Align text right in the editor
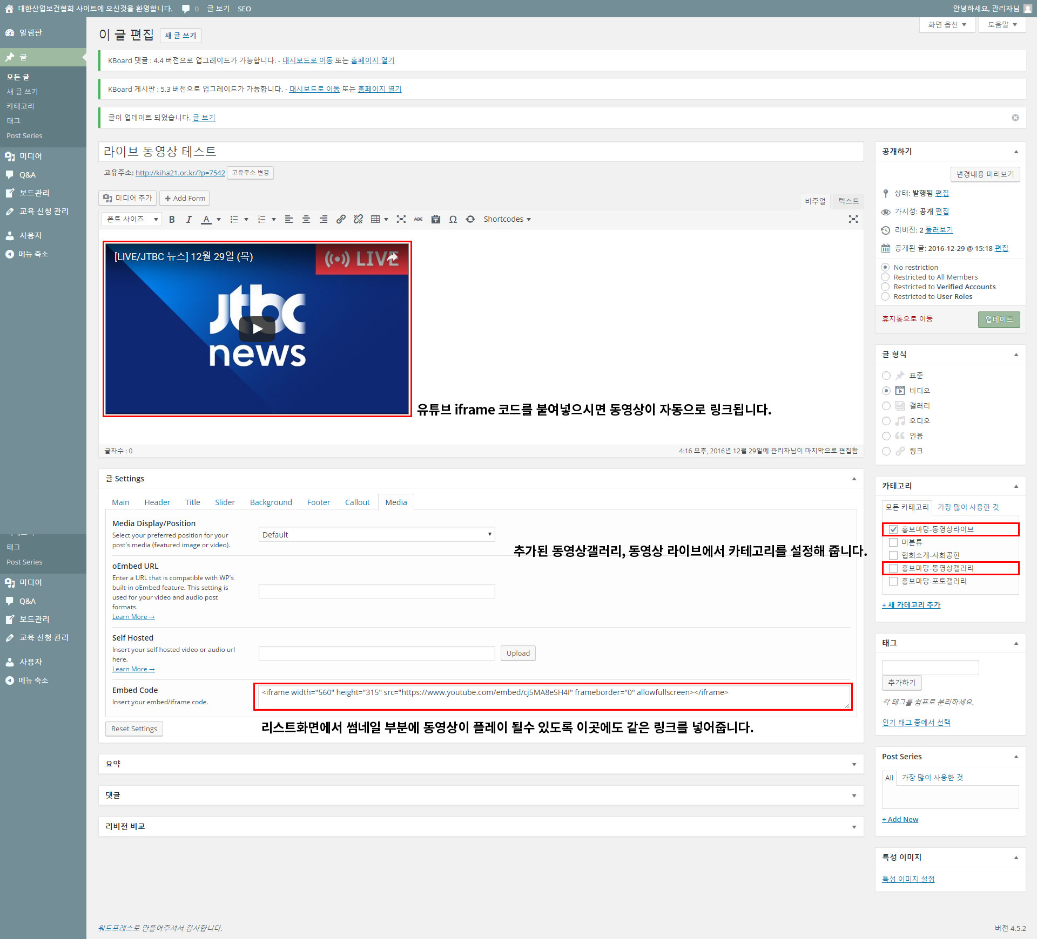Viewport: 1037px width, 939px height. (324, 219)
